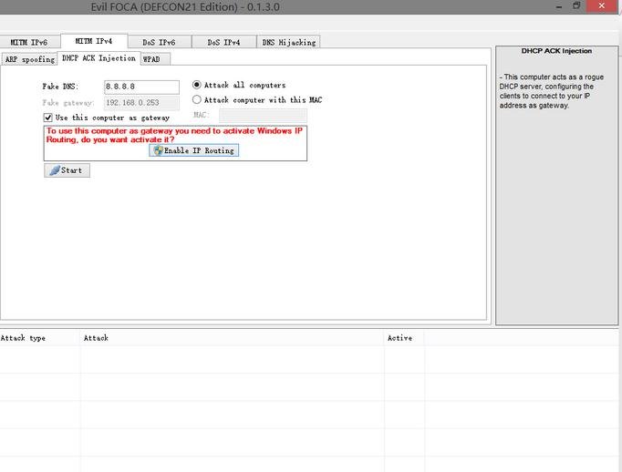
Task: Select the MITM IPv4 tab
Action: pyautogui.click(x=94, y=41)
